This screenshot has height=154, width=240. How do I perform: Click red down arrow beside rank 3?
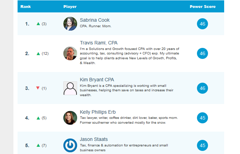38,88
